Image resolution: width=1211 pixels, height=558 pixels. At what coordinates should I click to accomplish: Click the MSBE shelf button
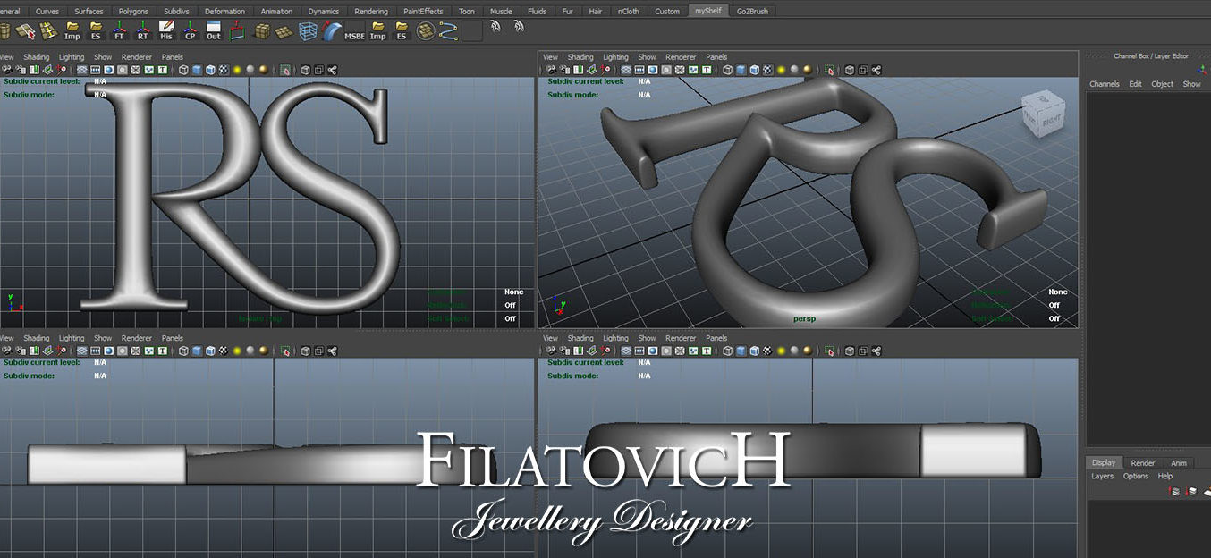tap(354, 31)
